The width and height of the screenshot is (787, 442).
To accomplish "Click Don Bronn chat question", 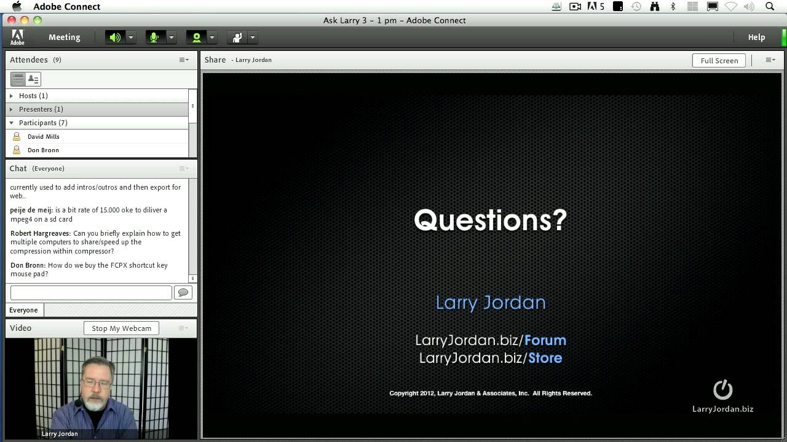I will coord(89,269).
